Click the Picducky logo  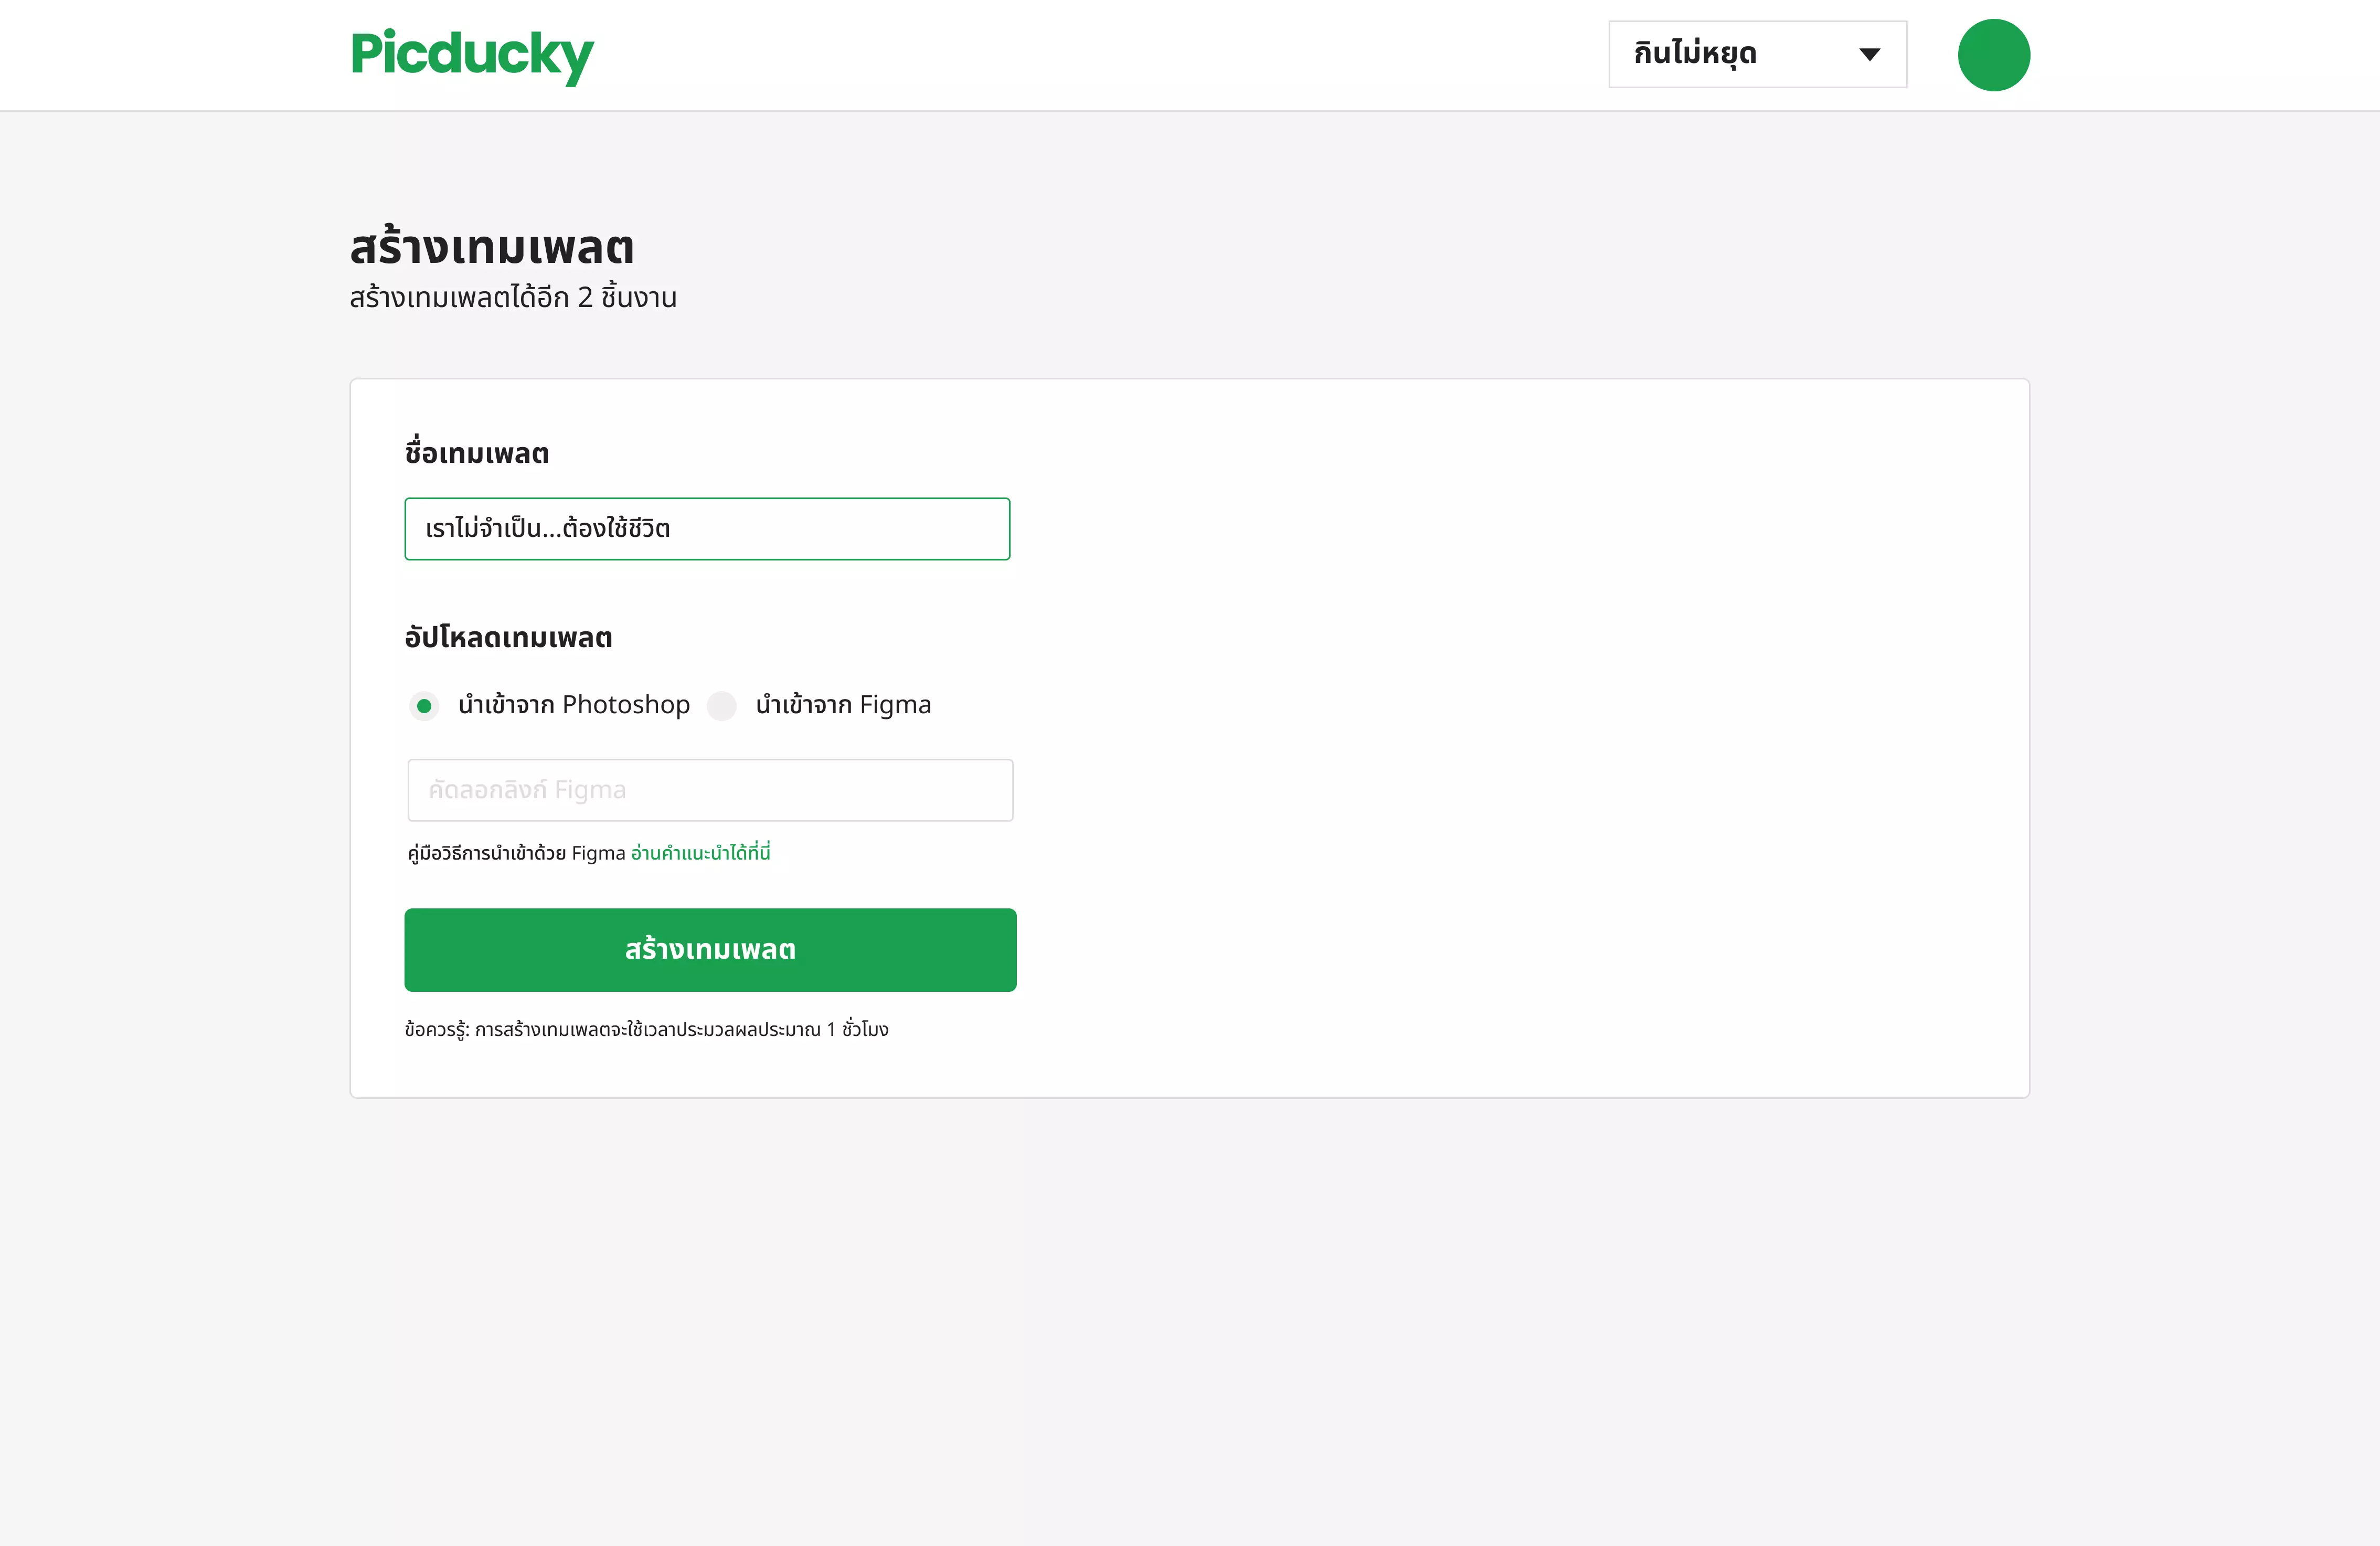point(471,55)
